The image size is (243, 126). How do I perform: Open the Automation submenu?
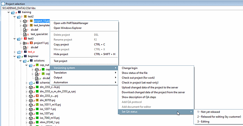point(84,82)
